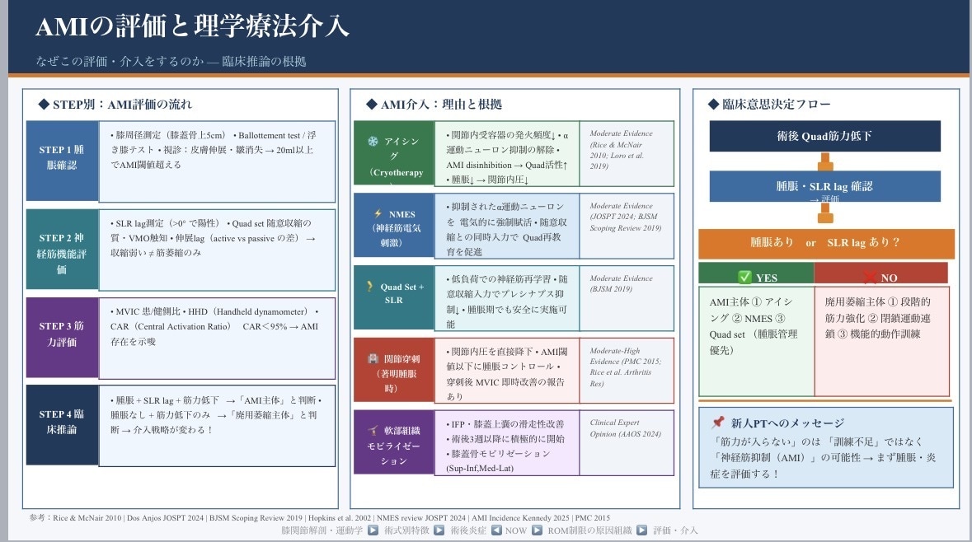Click the 腫脹・SLR lag 確認 flow box
The width and height of the screenshot is (972, 542).
click(x=824, y=186)
